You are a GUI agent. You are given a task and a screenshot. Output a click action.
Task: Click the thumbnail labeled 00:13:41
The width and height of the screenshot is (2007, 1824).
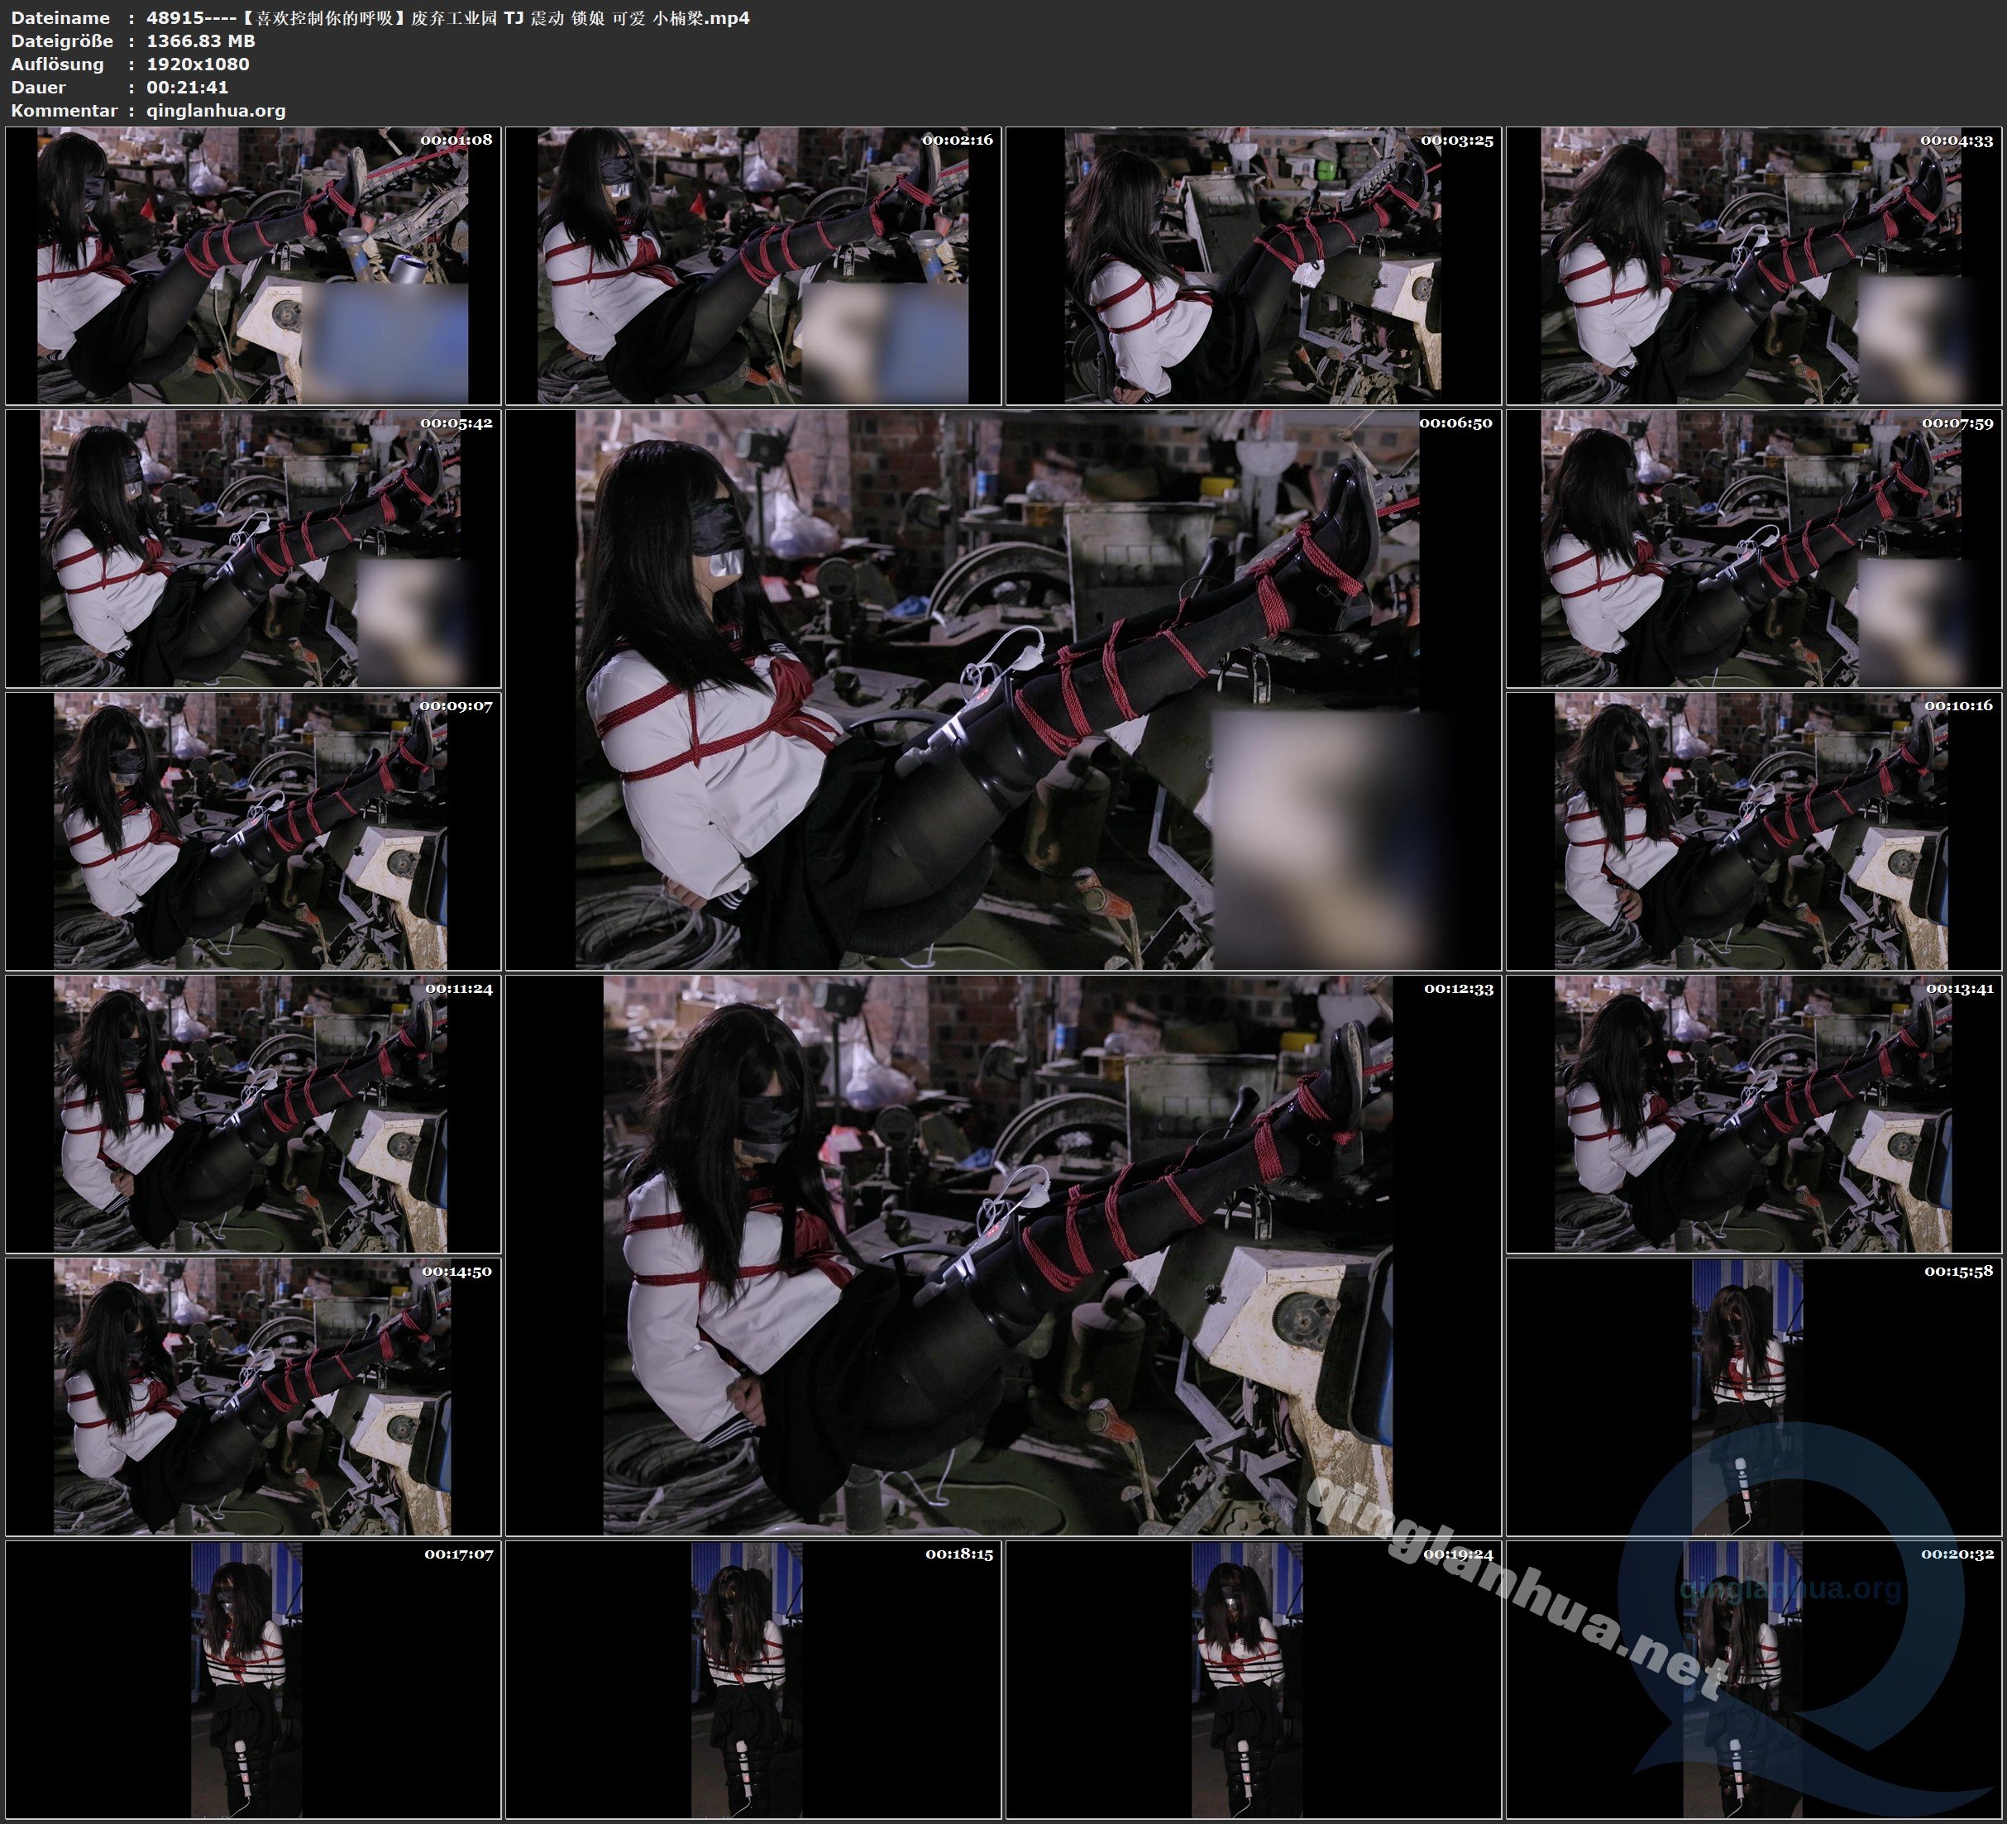pos(1754,1114)
